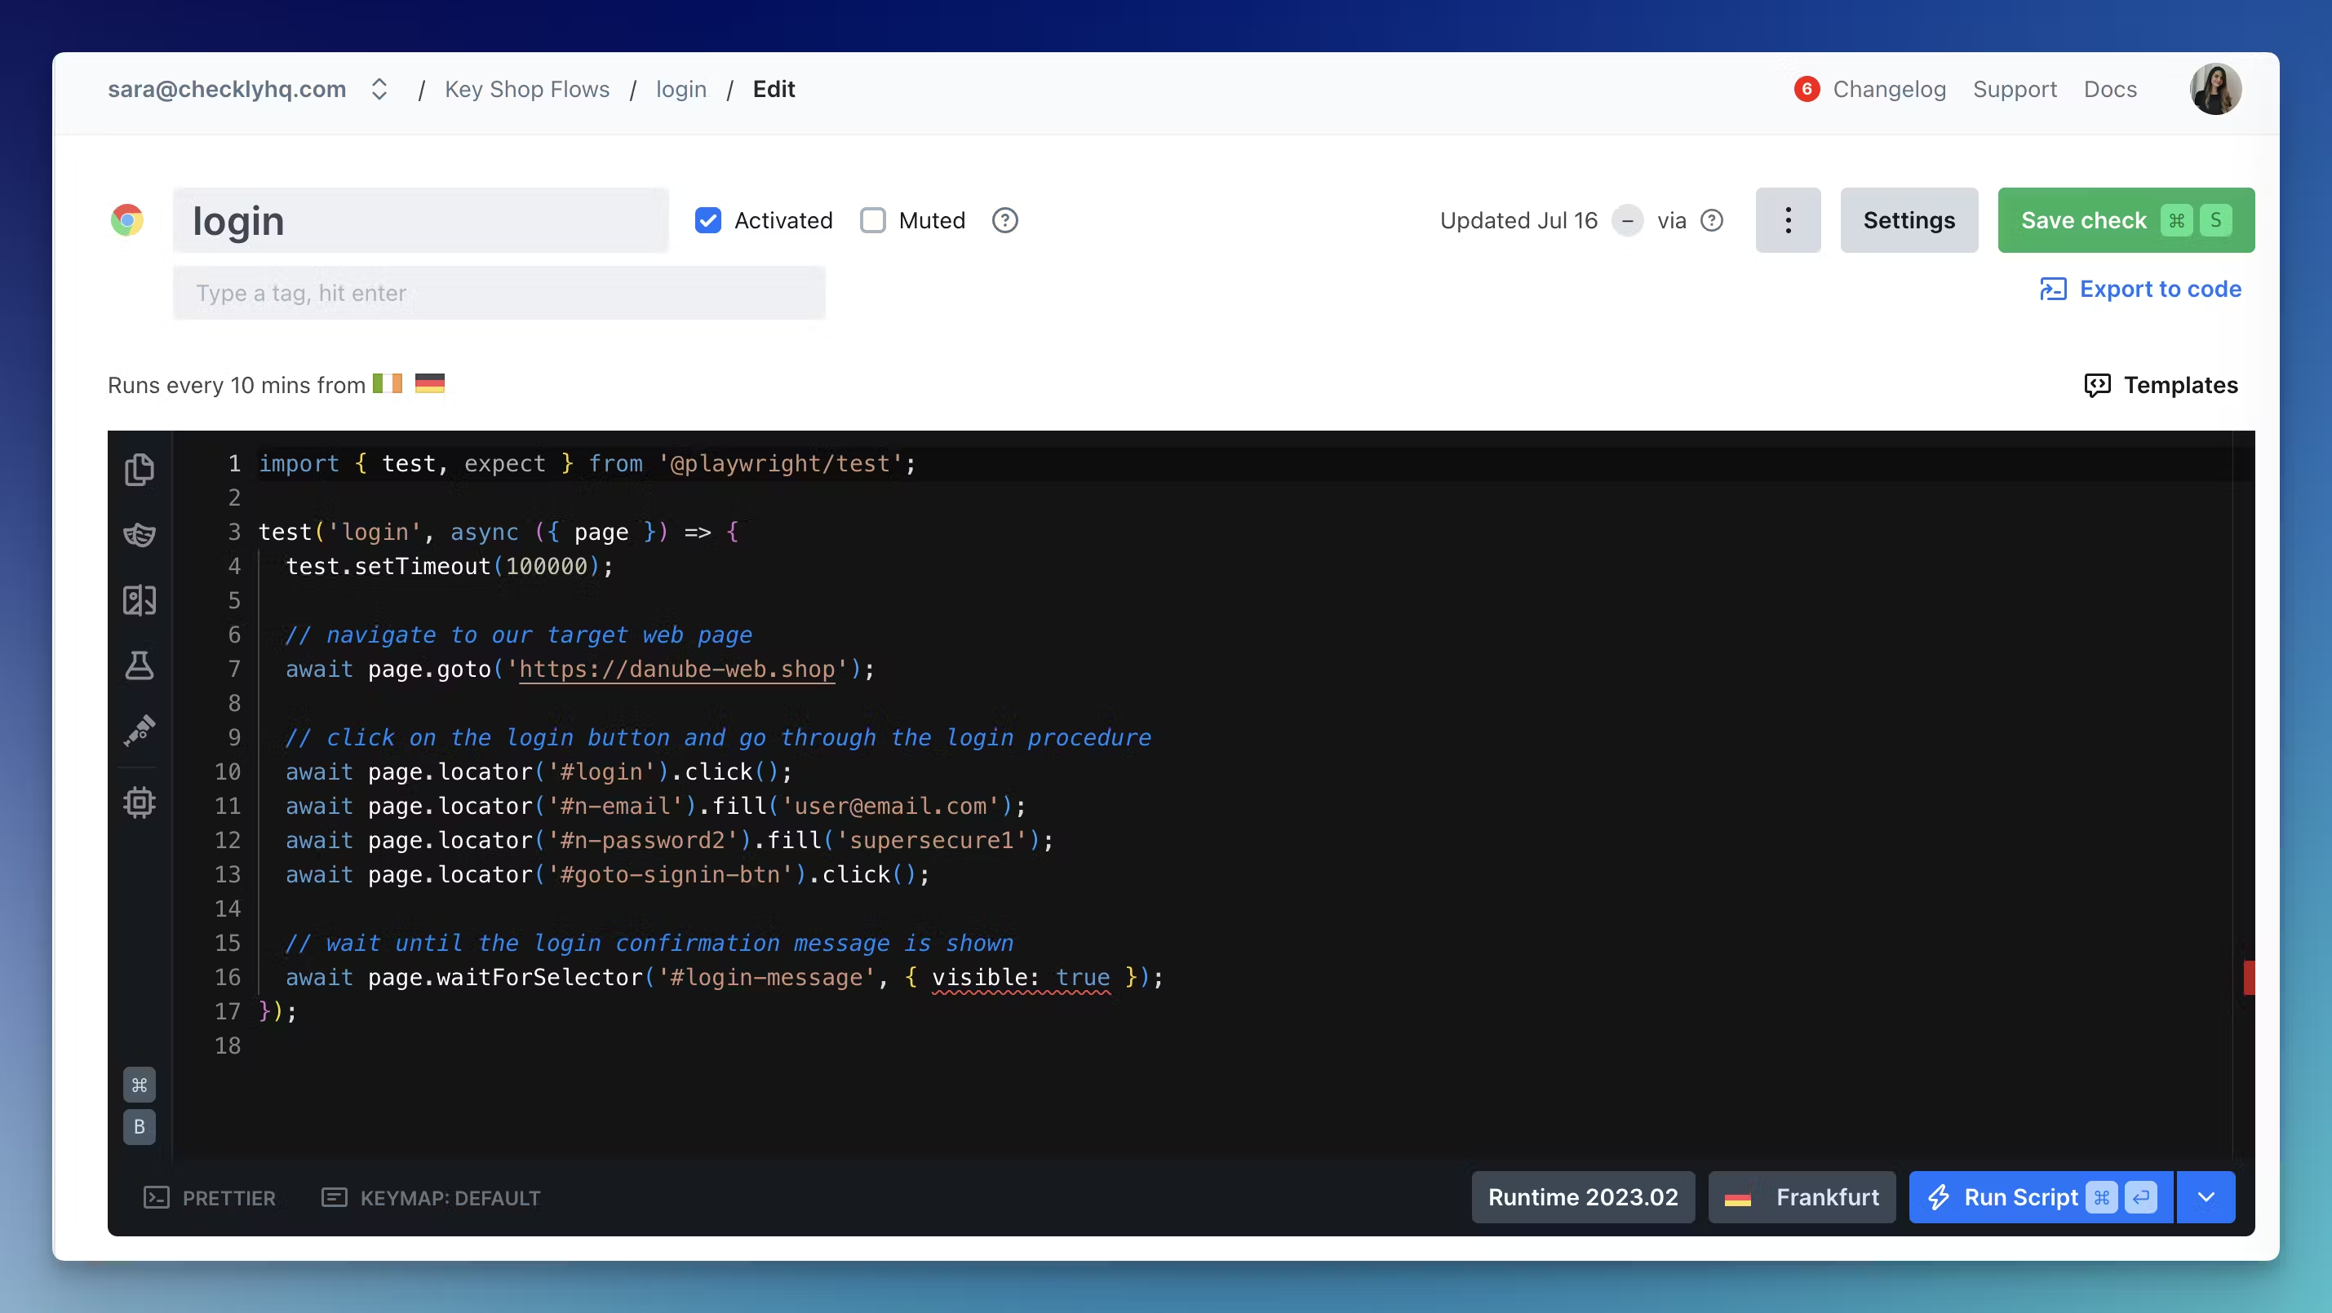Viewport: 2332px width, 1313px height.
Task: Open Templates
Action: pos(2160,385)
